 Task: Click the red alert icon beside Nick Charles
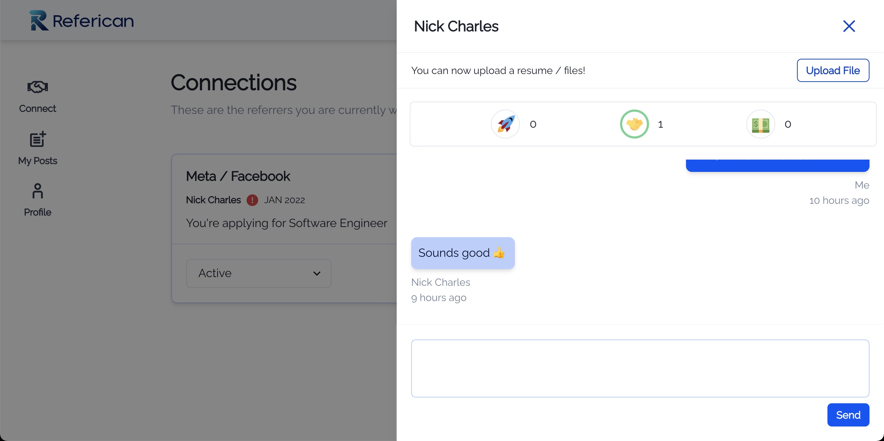[x=252, y=200]
